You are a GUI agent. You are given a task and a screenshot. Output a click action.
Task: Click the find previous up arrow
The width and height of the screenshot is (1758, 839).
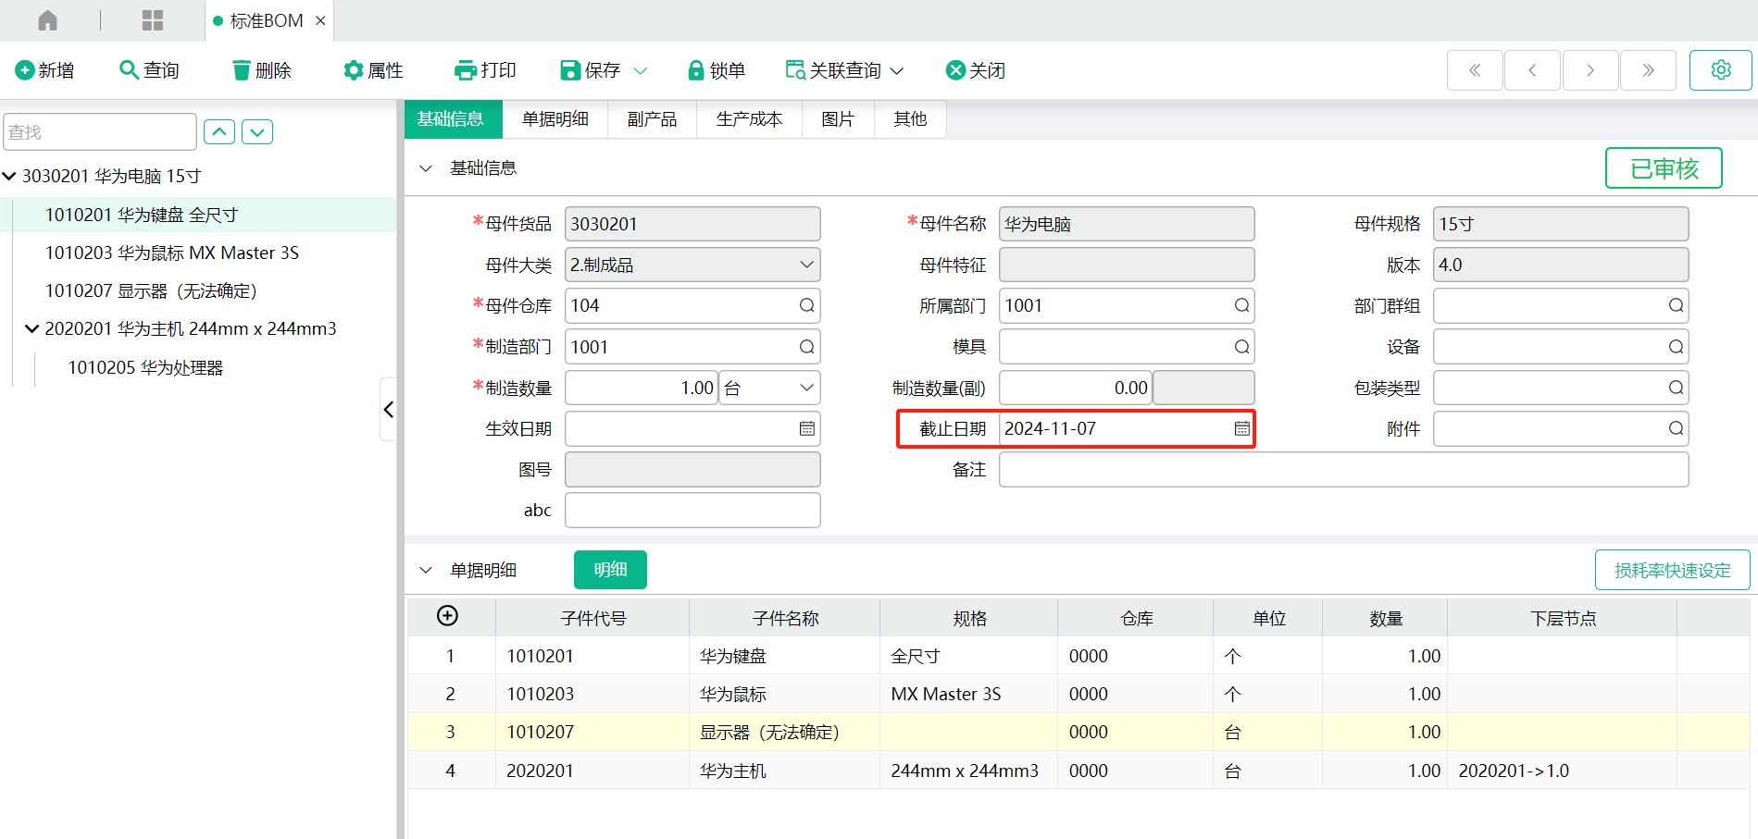coord(219,132)
